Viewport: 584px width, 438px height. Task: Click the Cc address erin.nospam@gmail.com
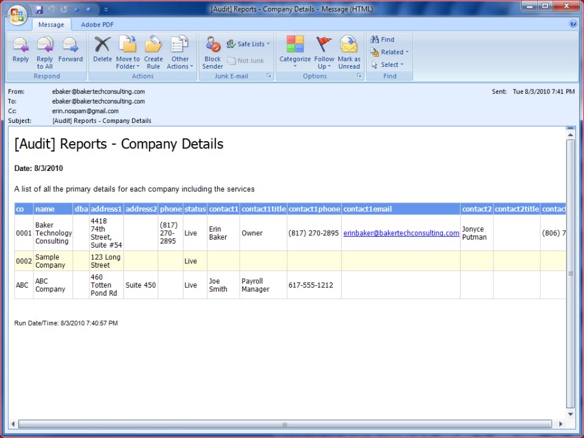(x=85, y=111)
